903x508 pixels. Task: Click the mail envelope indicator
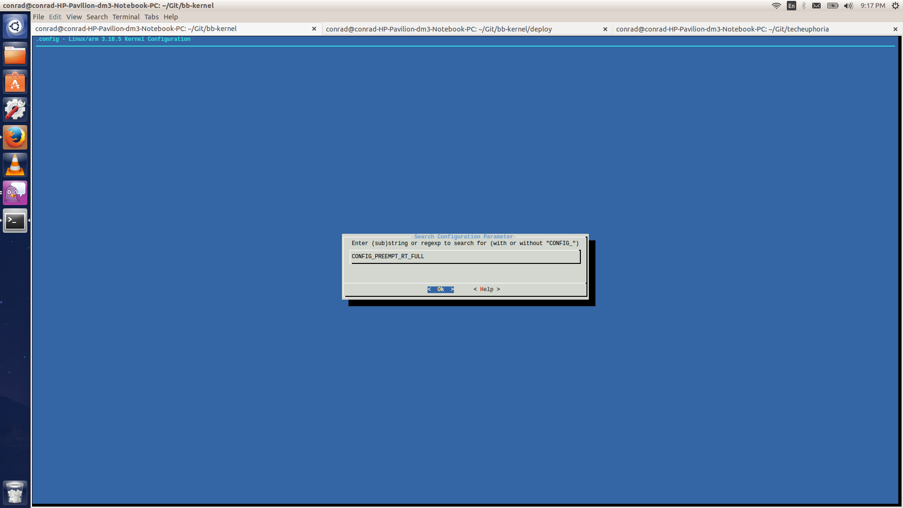[x=817, y=6]
